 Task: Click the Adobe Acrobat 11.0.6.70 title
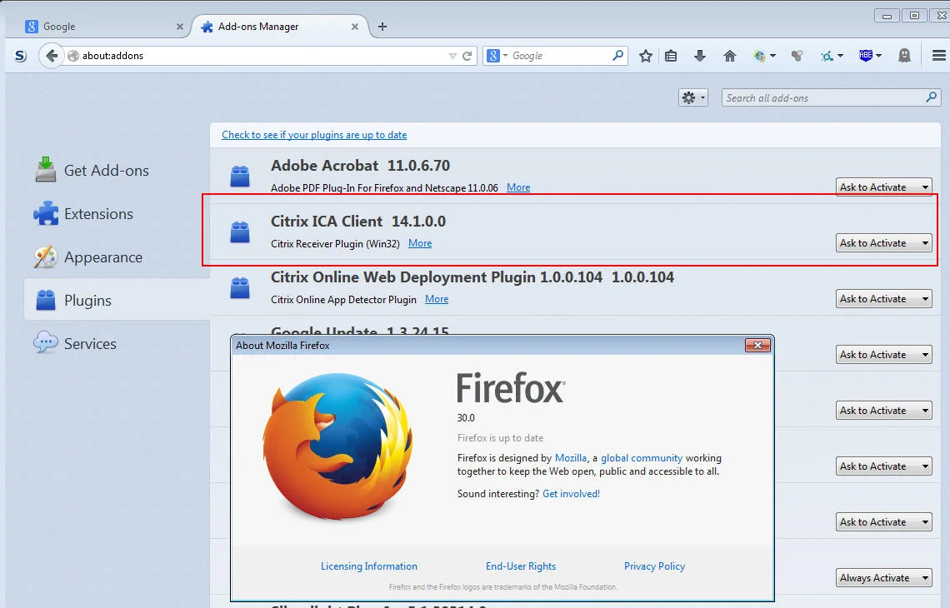(361, 165)
